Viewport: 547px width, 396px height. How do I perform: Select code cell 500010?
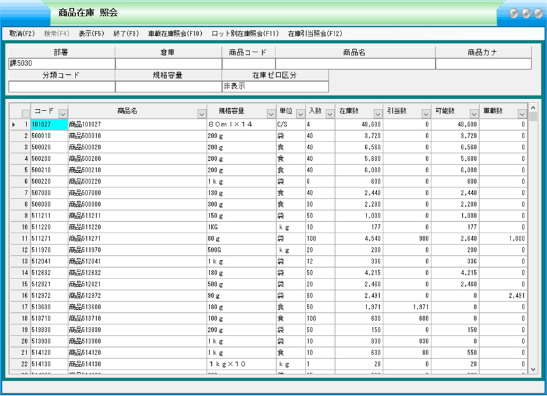tap(49, 136)
